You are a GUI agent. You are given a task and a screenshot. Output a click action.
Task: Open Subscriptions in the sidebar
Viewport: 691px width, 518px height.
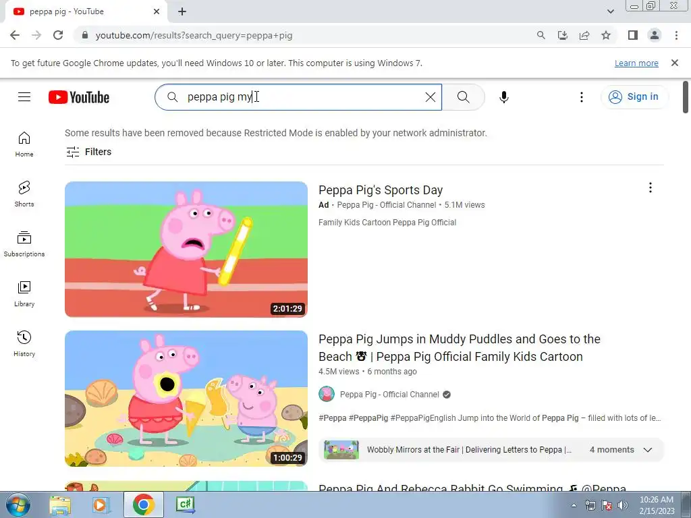coord(24,243)
